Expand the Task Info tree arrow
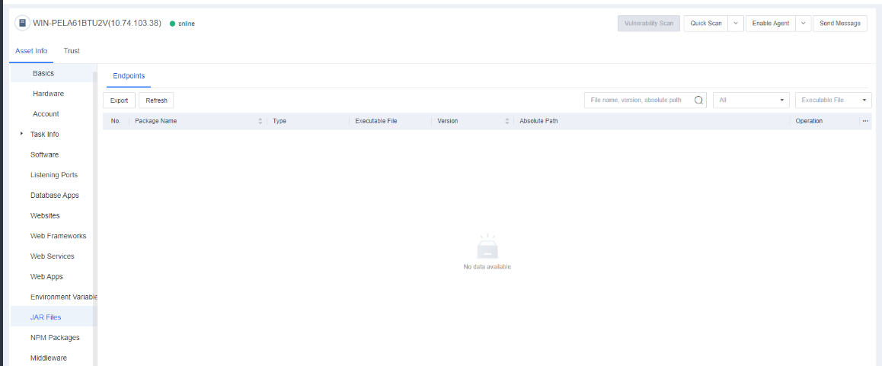The image size is (882, 366). (x=21, y=134)
